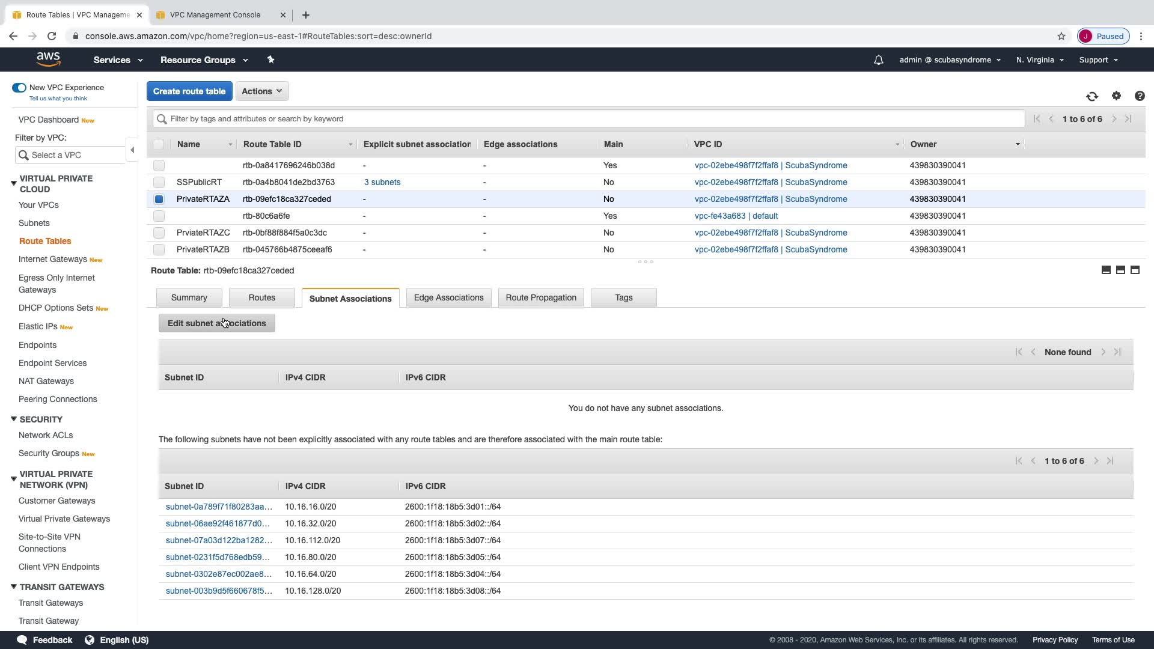Screen dimensions: 1154x649
Task: Focus the route table filter search field
Action: 589,119
